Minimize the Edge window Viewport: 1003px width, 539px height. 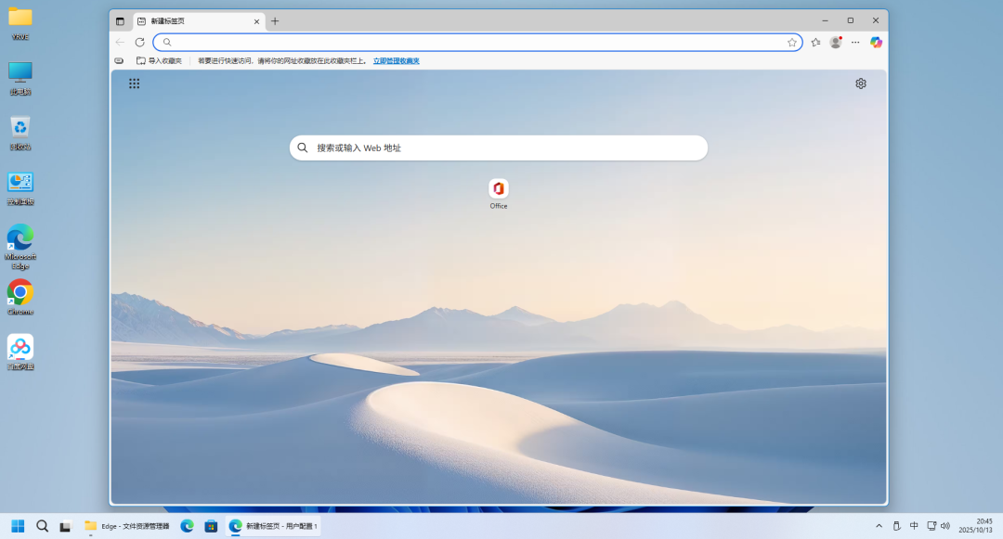(x=826, y=20)
